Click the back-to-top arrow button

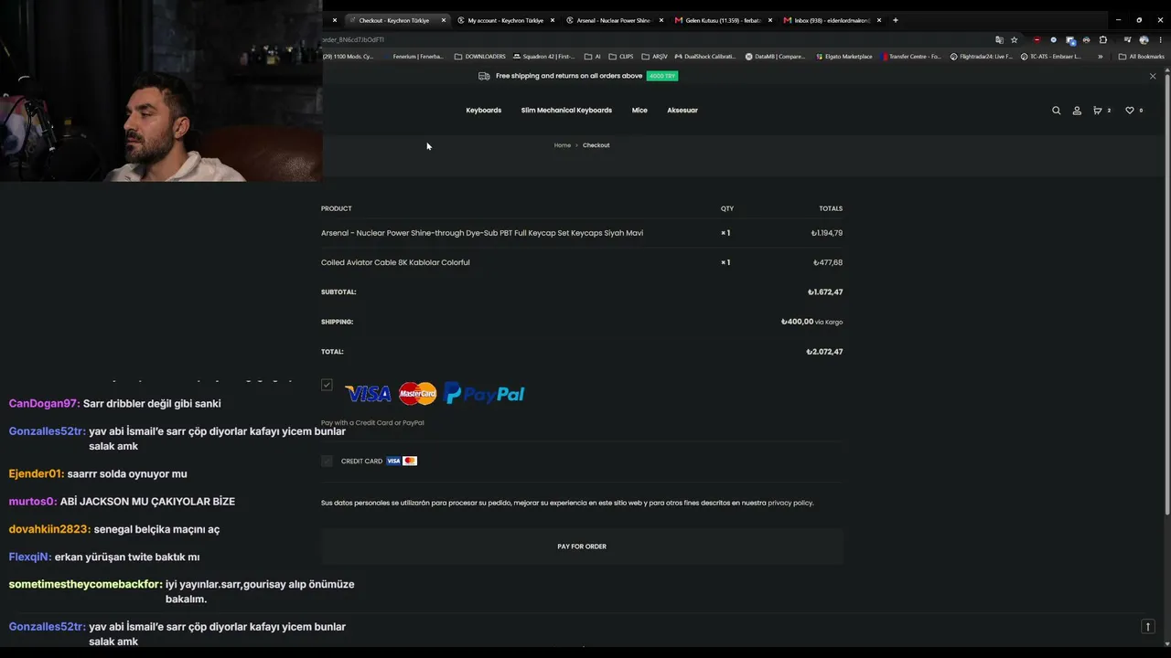click(x=1148, y=626)
